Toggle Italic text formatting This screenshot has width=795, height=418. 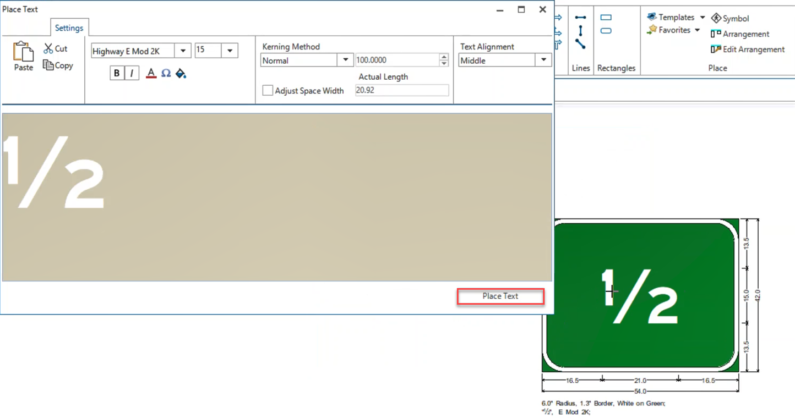[x=132, y=73]
